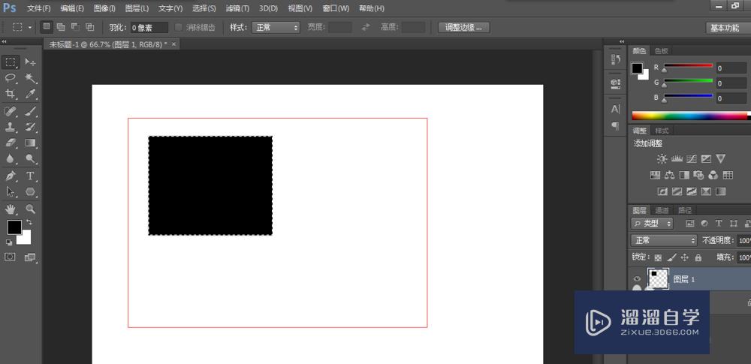Select the Path Selection tool
751x364 pixels.
pos(11,191)
